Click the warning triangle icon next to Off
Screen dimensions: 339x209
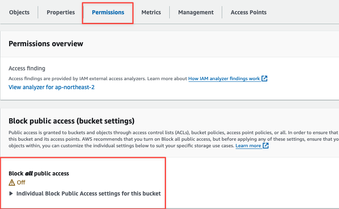pos(12,183)
